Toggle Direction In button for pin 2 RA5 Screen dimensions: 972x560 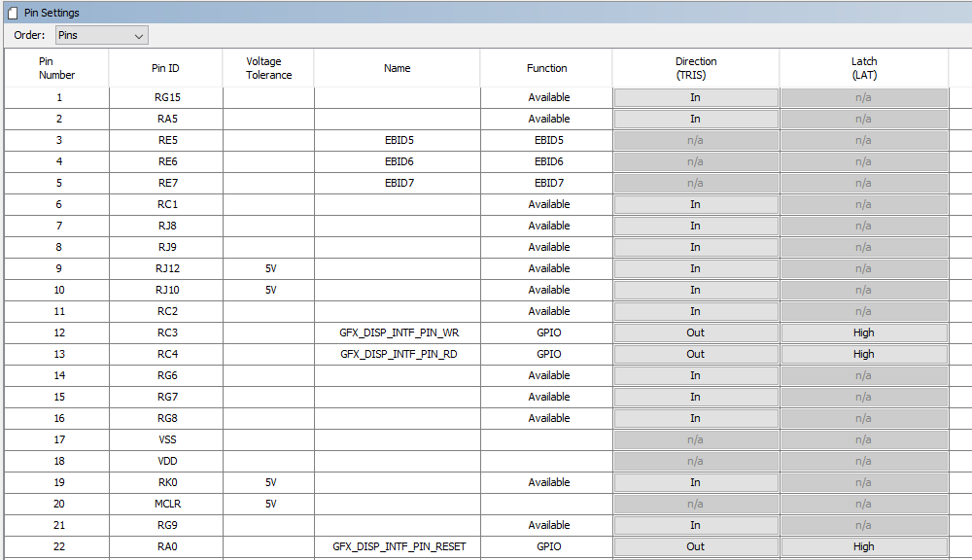[696, 119]
